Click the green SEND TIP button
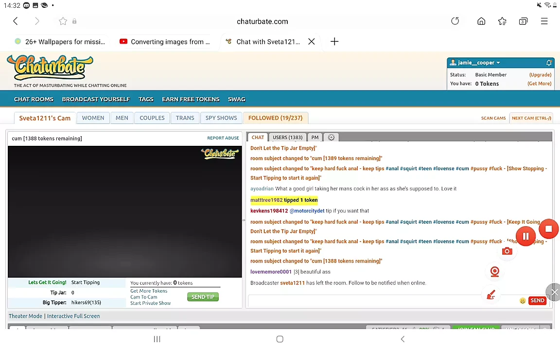Screen dimensions: 560x350 (203, 297)
